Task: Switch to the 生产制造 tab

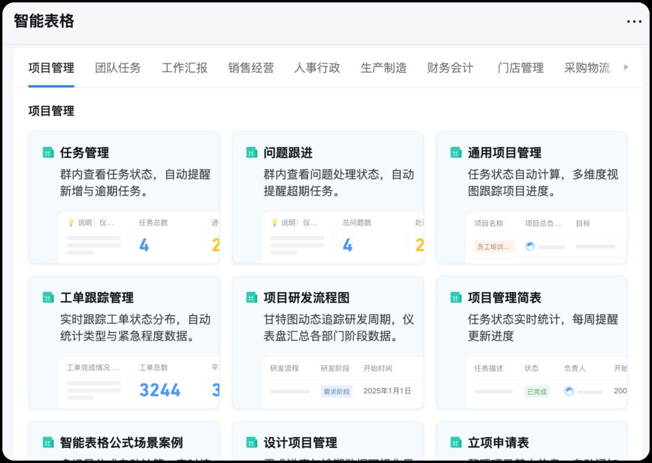Action: pos(384,68)
